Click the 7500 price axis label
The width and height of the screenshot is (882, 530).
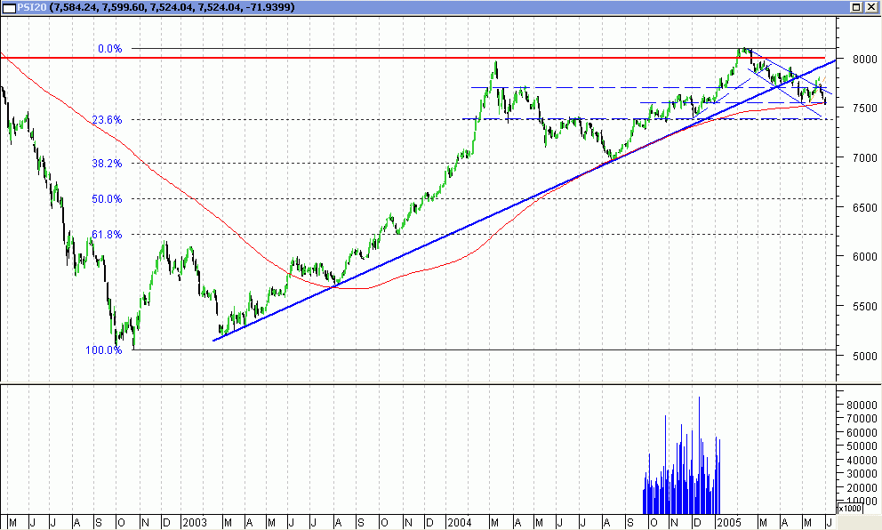pos(864,108)
